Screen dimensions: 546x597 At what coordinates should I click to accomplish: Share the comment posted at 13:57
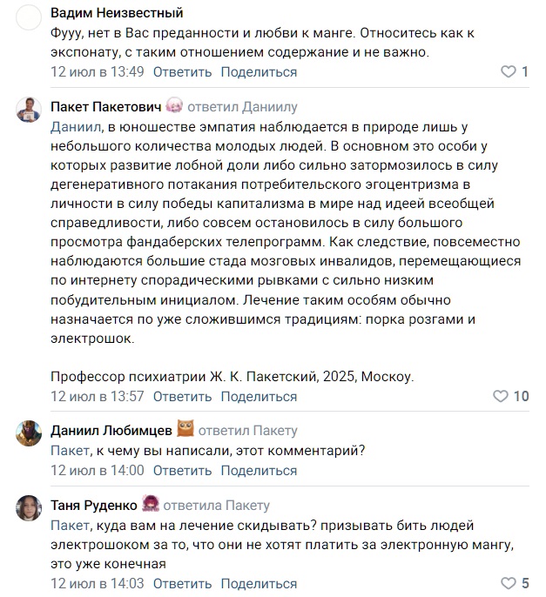click(x=259, y=396)
